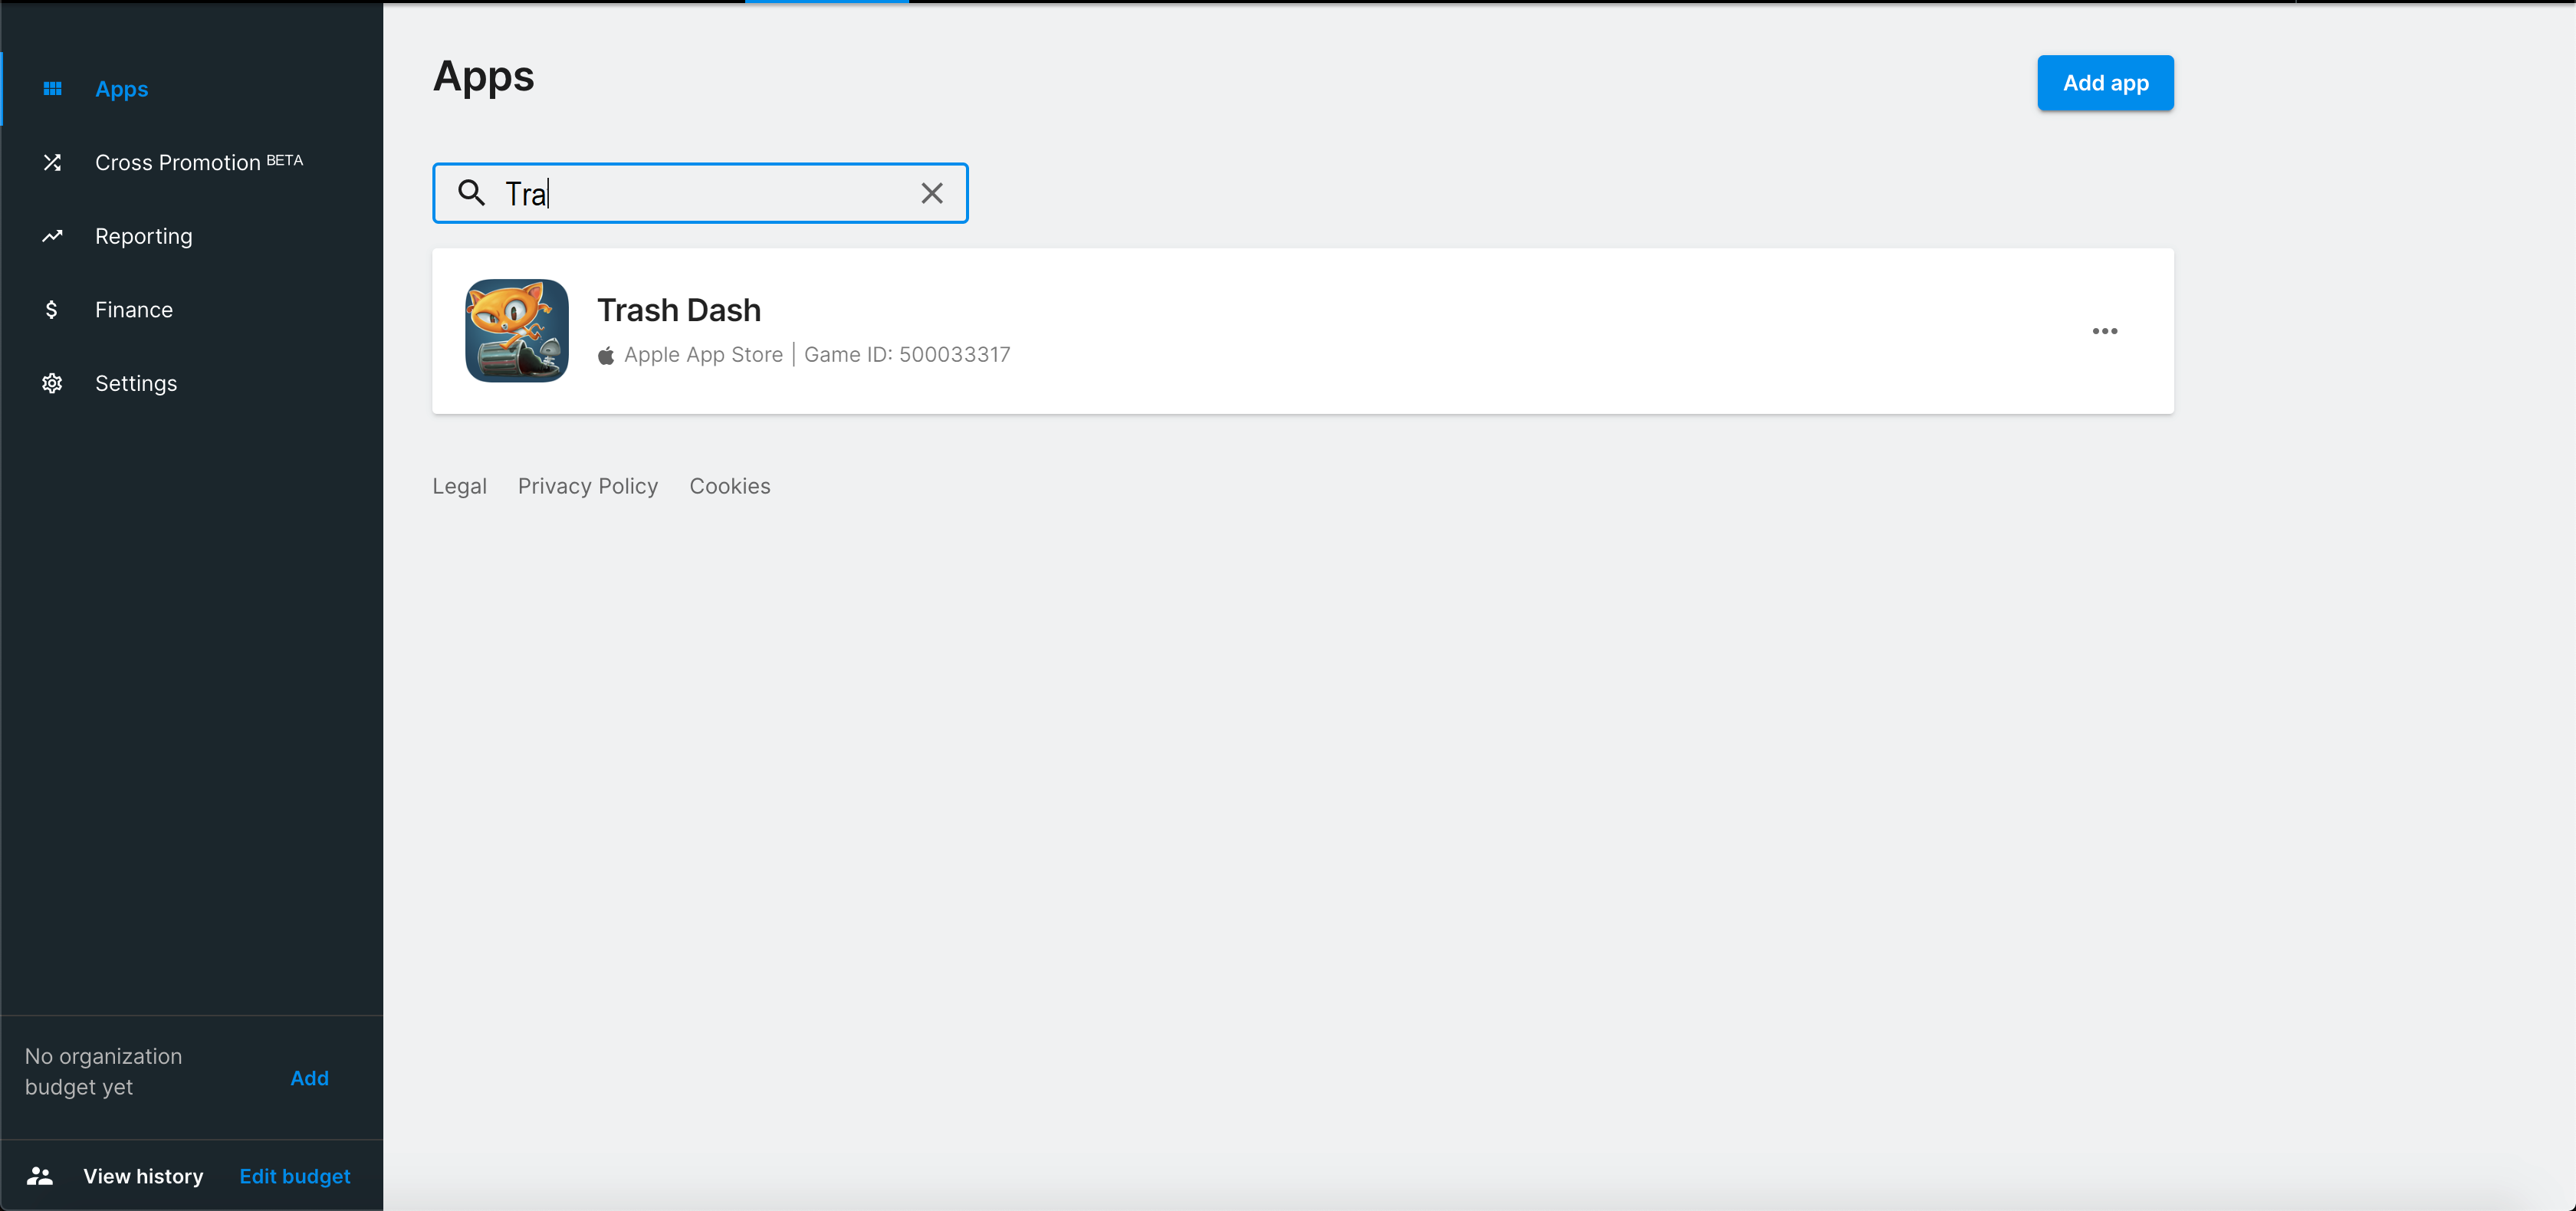
Task: Click the Reporting trend line icon
Action: tap(52, 236)
